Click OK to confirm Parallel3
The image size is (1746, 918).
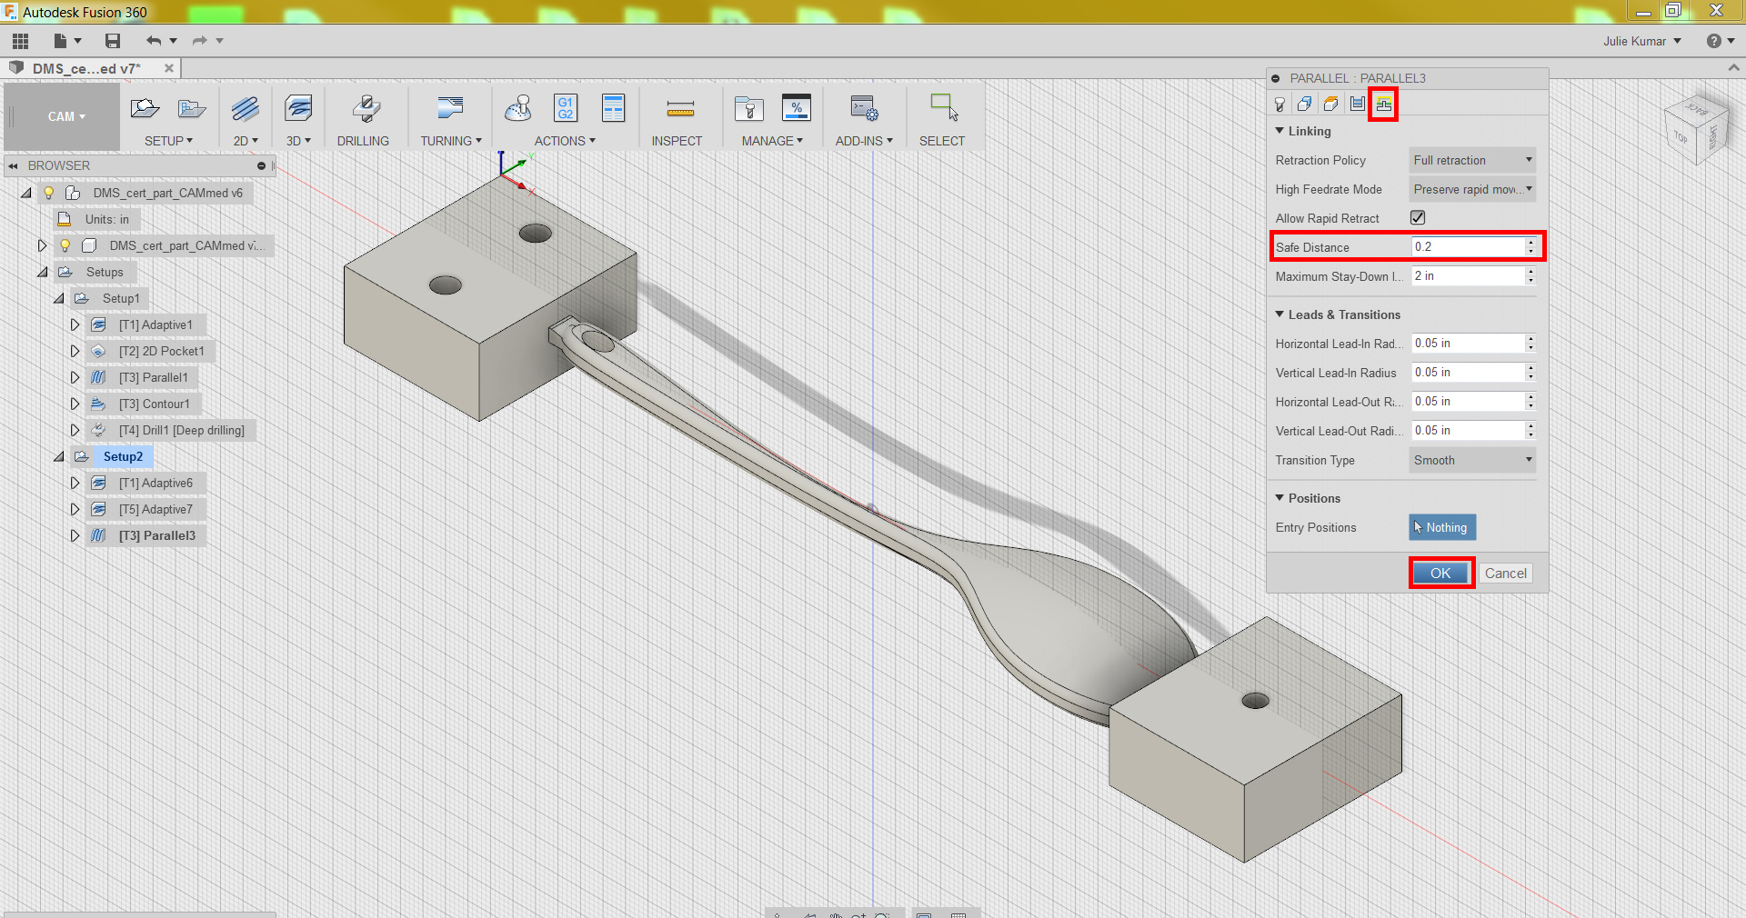pyautogui.click(x=1440, y=573)
